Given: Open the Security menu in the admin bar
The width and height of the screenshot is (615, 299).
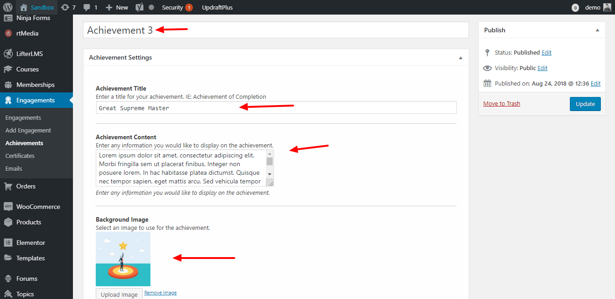Looking at the screenshot, I should pyautogui.click(x=177, y=7).
